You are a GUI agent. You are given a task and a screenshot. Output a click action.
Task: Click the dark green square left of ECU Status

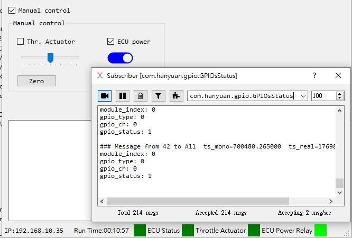point(140,230)
